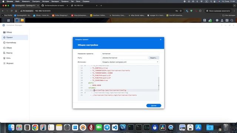The image size is (237, 133).
Task: Open Calculator from the Dock
Action: click(x=27, y=127)
